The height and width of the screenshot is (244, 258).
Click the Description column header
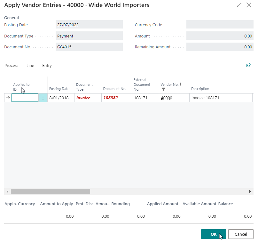(200, 89)
